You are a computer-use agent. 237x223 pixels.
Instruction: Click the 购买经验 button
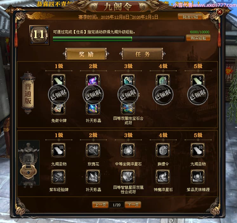[x=198, y=38]
